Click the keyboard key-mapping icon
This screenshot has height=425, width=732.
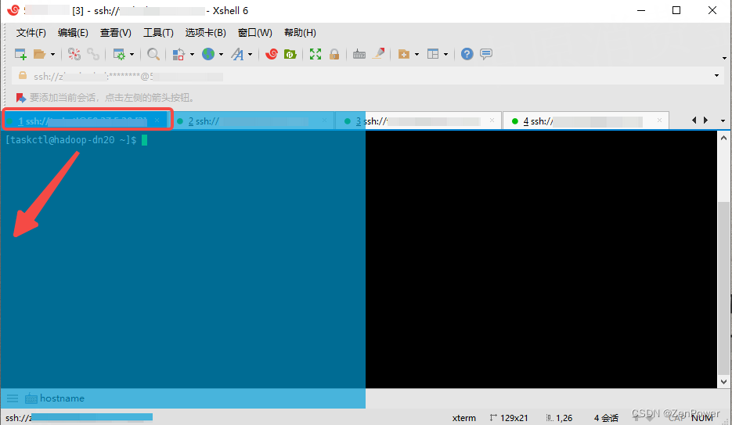coord(359,54)
